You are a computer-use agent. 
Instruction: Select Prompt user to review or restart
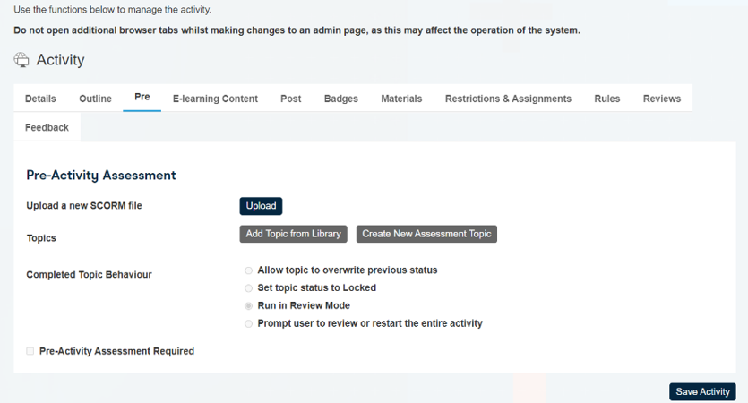tap(248, 323)
